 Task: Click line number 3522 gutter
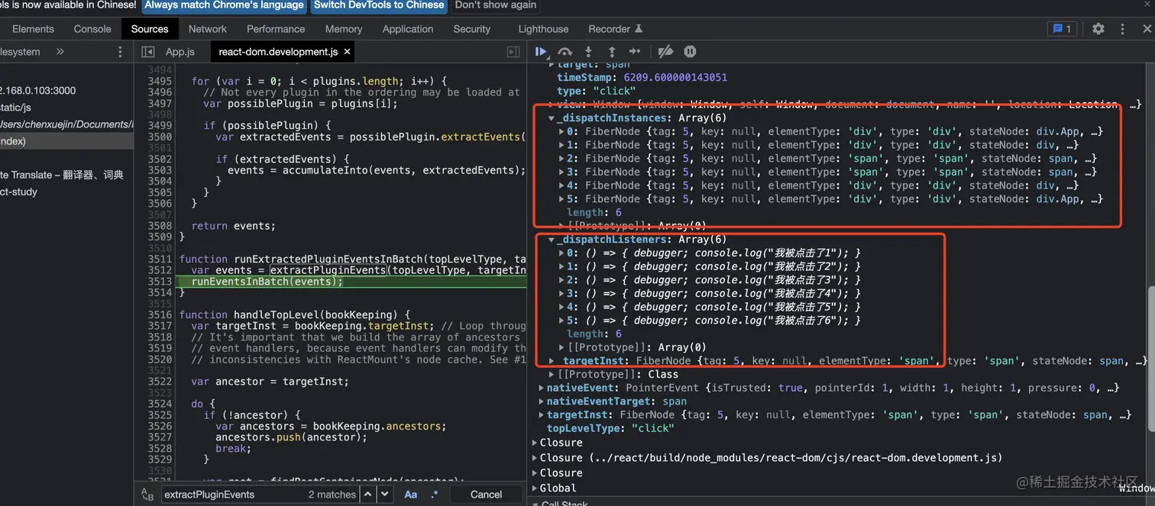pyautogui.click(x=160, y=382)
